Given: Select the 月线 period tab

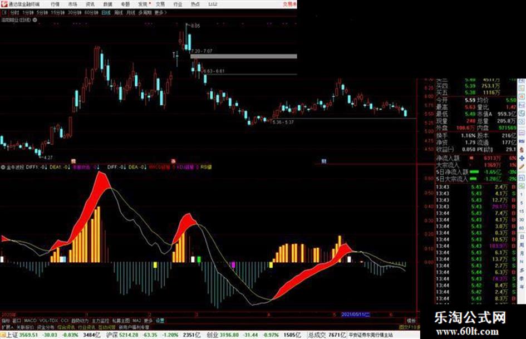Looking at the screenshot, I should point(130,12).
